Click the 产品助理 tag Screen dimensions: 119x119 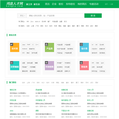coord(67,45)
